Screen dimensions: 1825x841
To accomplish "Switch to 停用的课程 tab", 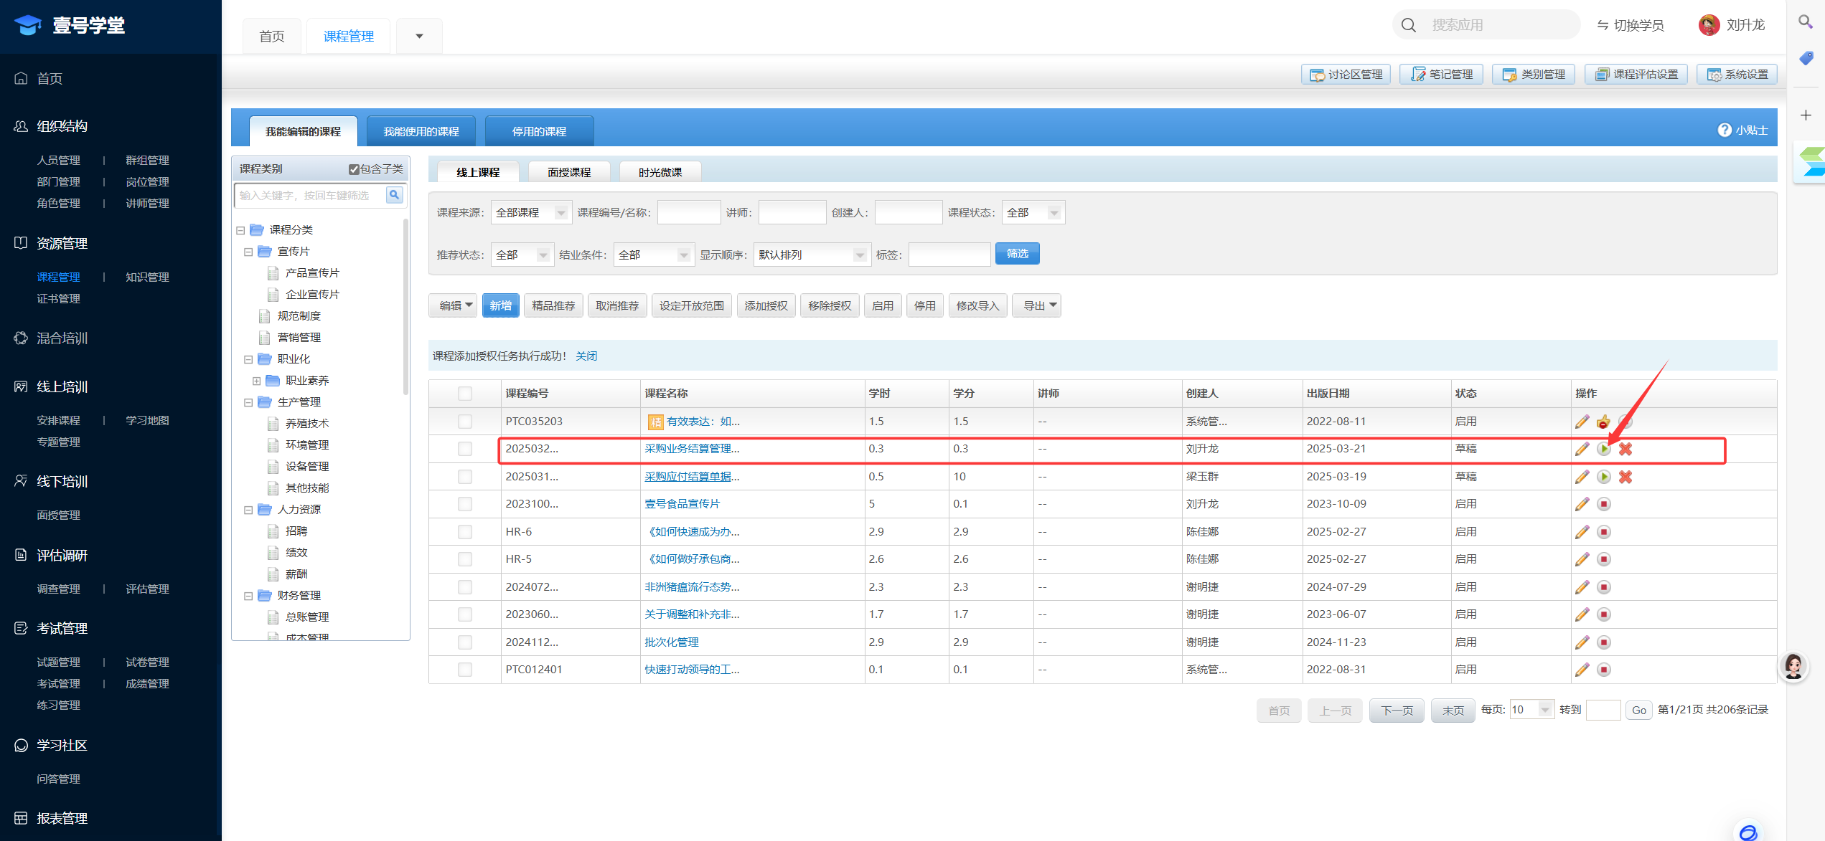I will coord(539,131).
